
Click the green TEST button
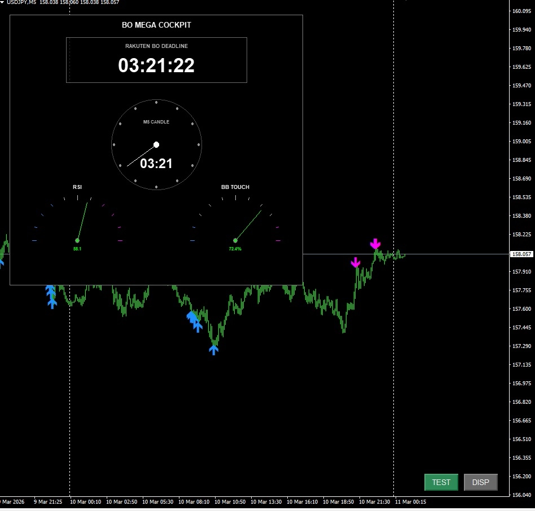[x=441, y=482]
